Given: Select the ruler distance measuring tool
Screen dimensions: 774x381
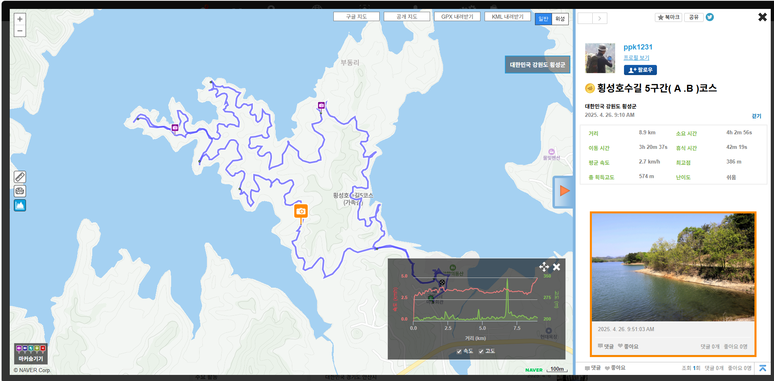Looking at the screenshot, I should coord(20,177).
